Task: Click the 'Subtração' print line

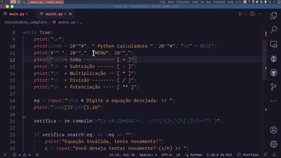Action: pos(85,66)
